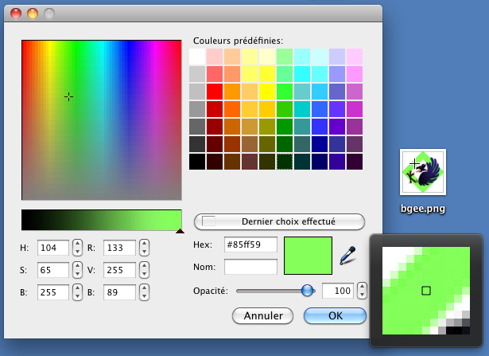Lower opacity with the stepper down arrow
This screenshot has height=356, width=489.
coord(362,295)
